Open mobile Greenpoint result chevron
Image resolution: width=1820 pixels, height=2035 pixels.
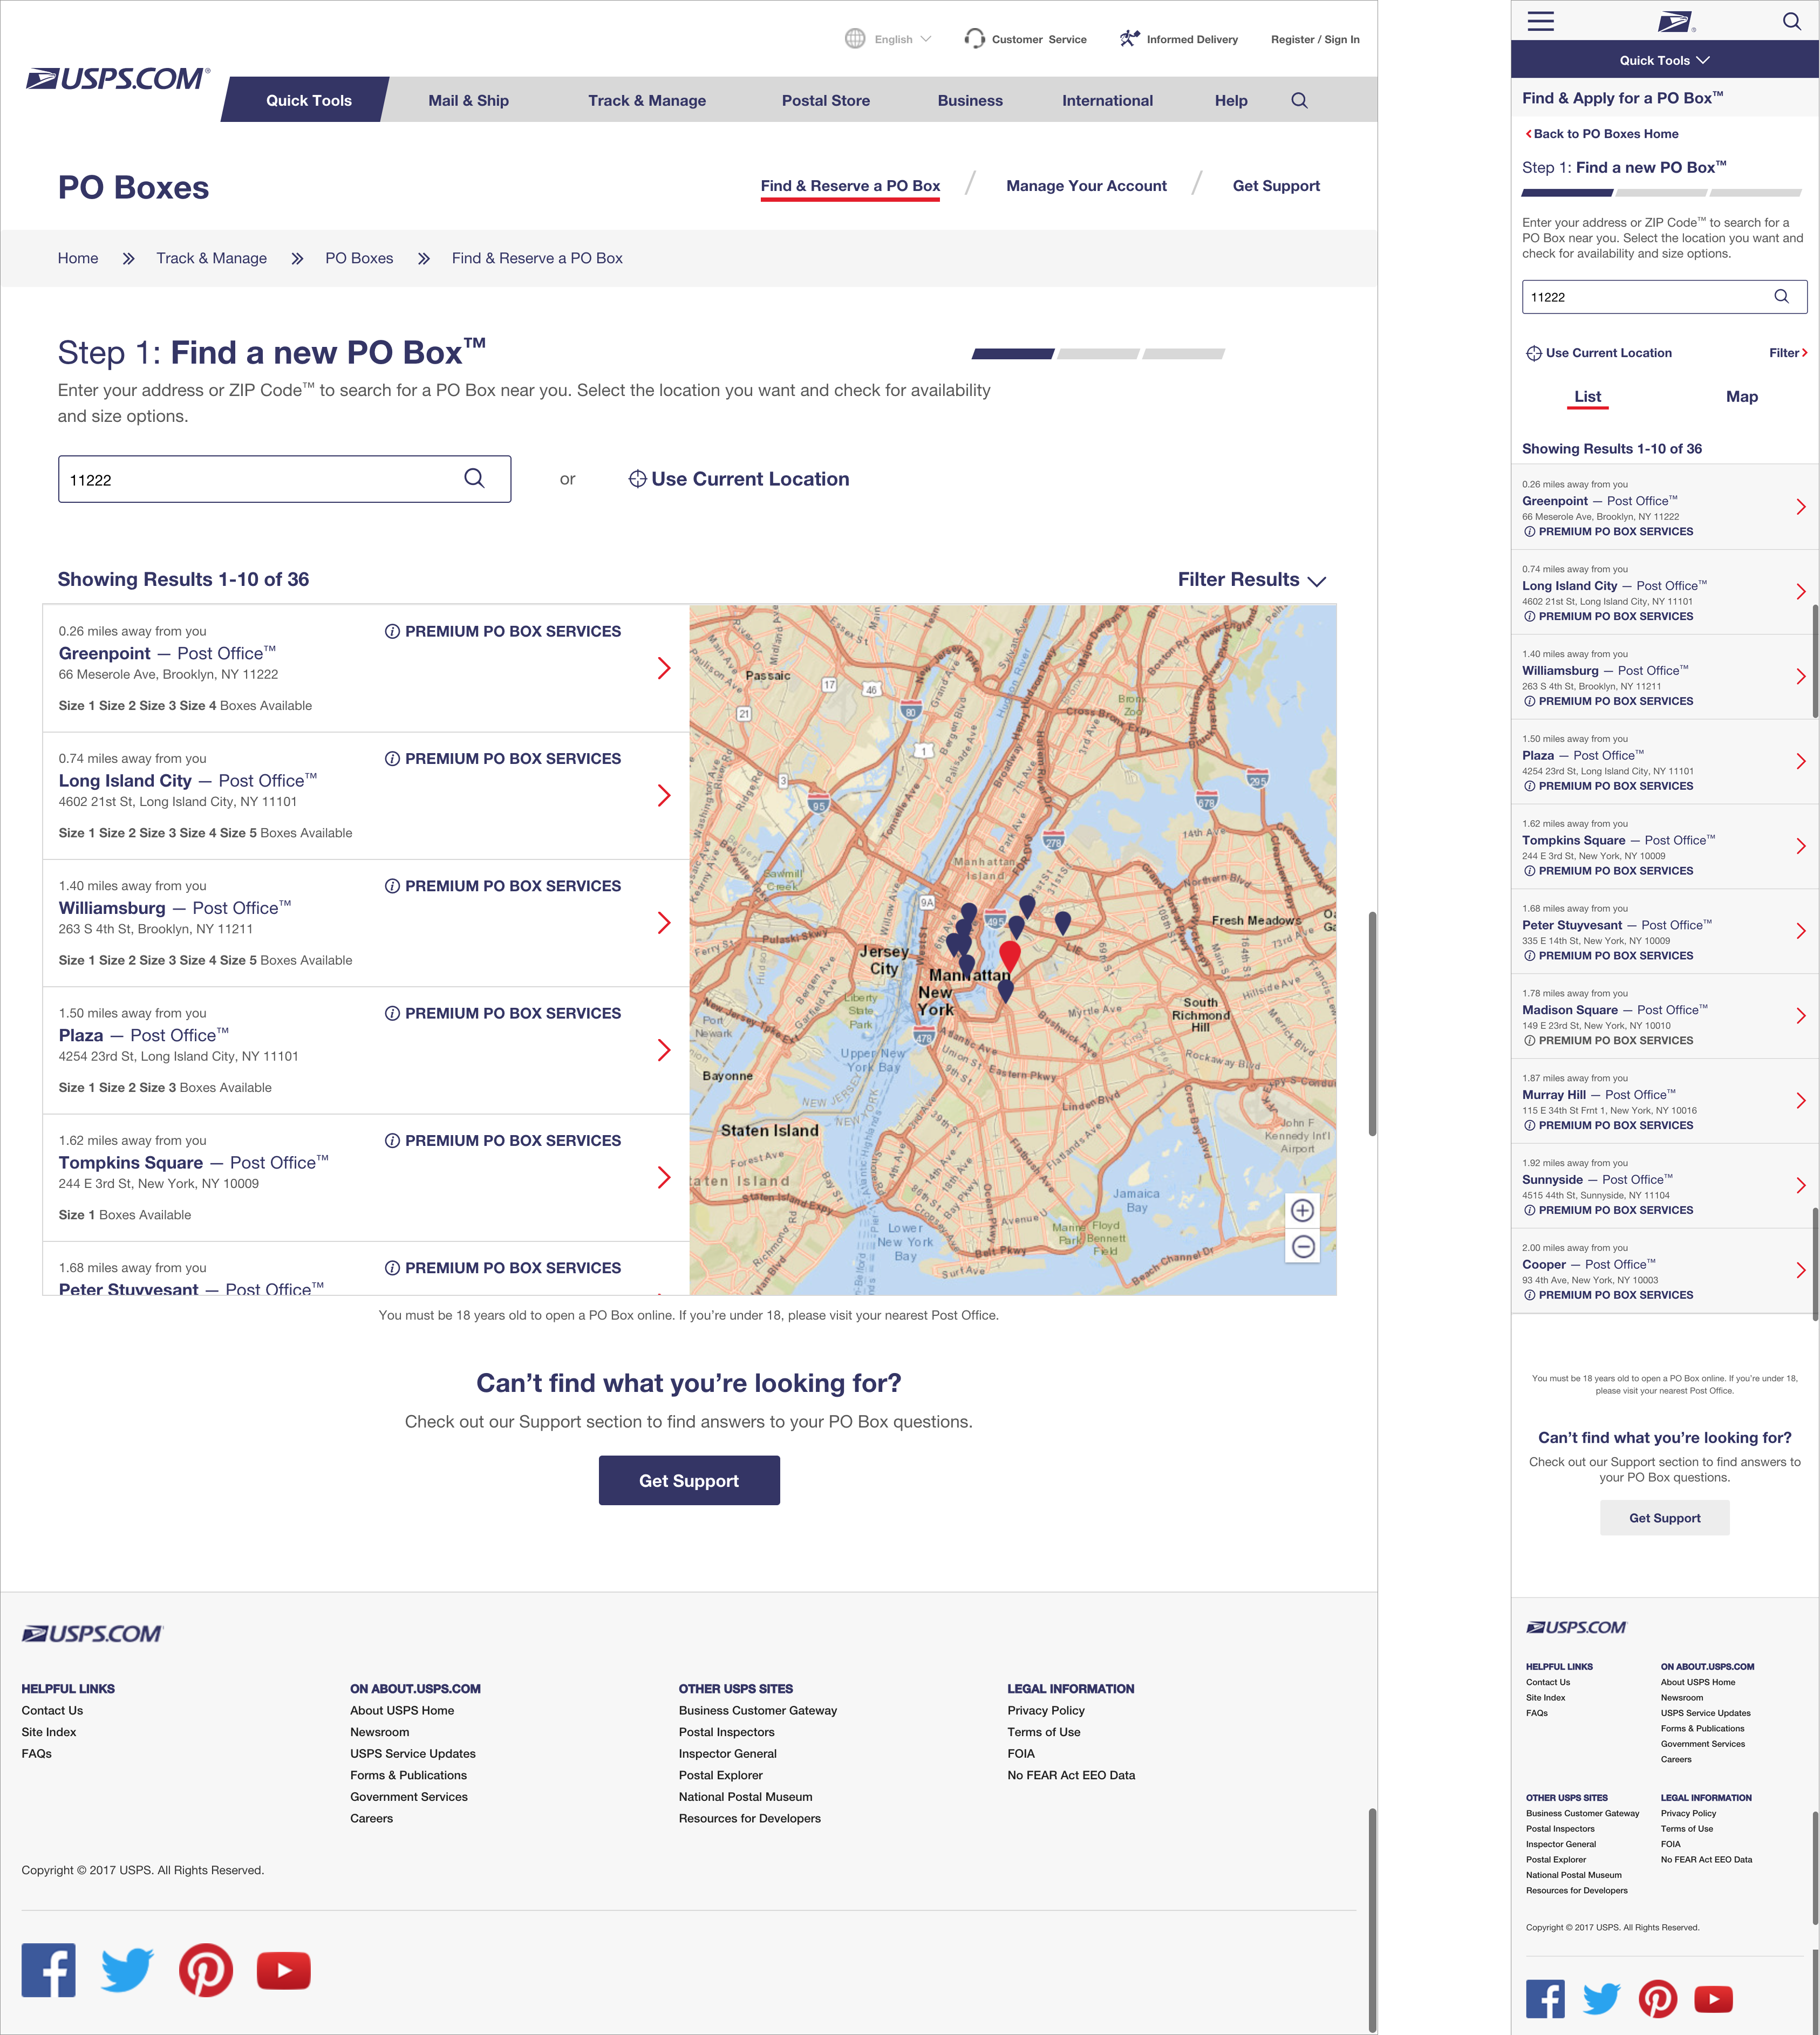(x=1800, y=507)
